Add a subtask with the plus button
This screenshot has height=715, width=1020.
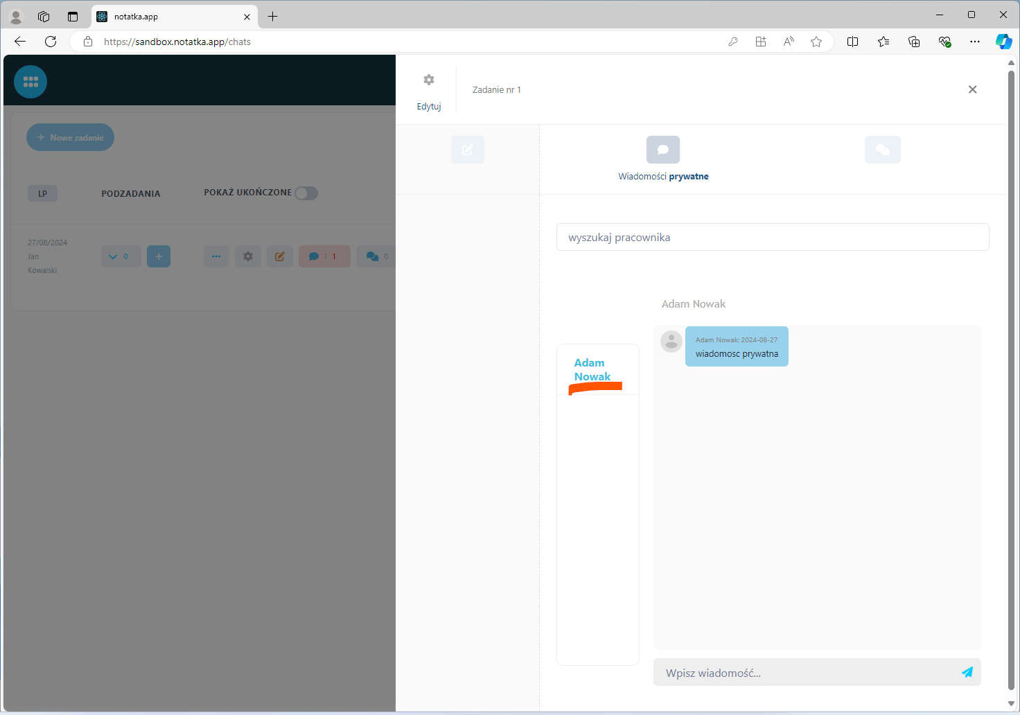pos(159,256)
